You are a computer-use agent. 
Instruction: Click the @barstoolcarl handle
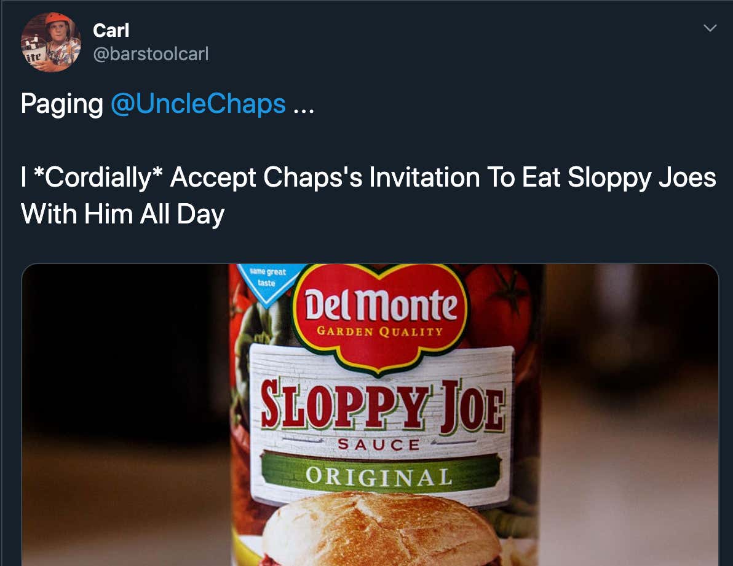point(151,53)
